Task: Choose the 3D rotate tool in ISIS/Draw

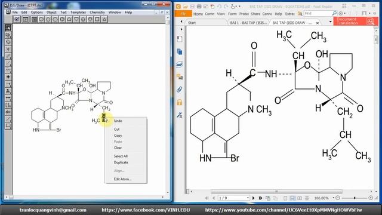Action: (x=8, y=35)
